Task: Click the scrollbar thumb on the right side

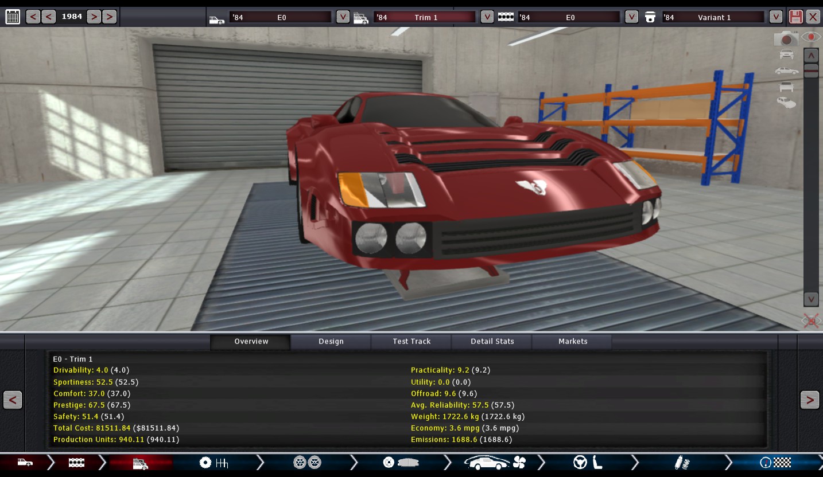Action: (x=811, y=71)
